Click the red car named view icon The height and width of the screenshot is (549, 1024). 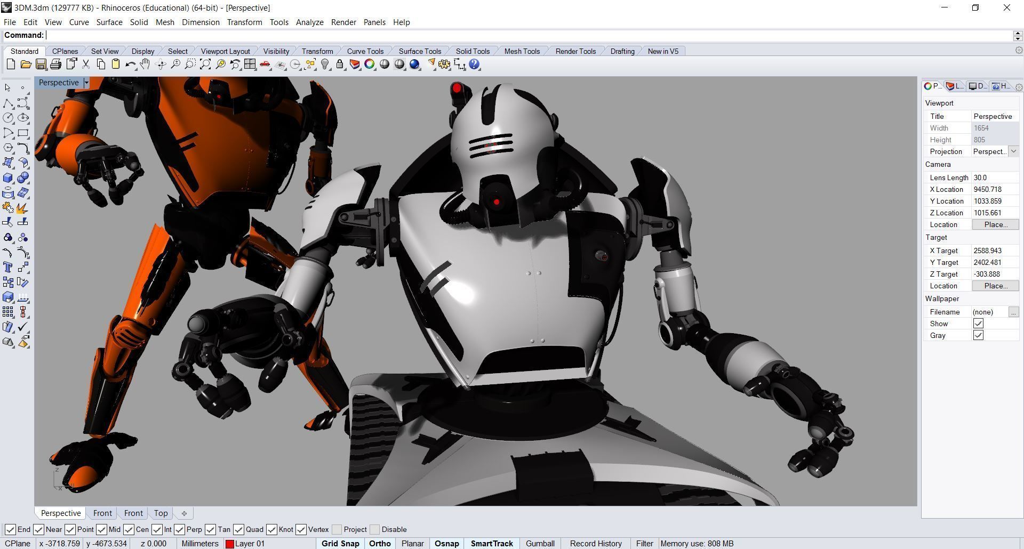(x=265, y=64)
